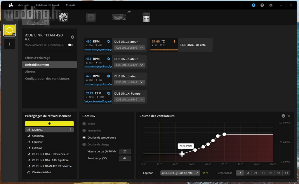The width and height of the screenshot is (299, 184).
Task: Click gear icon on 433 RPM fan card
Action: point(109,59)
